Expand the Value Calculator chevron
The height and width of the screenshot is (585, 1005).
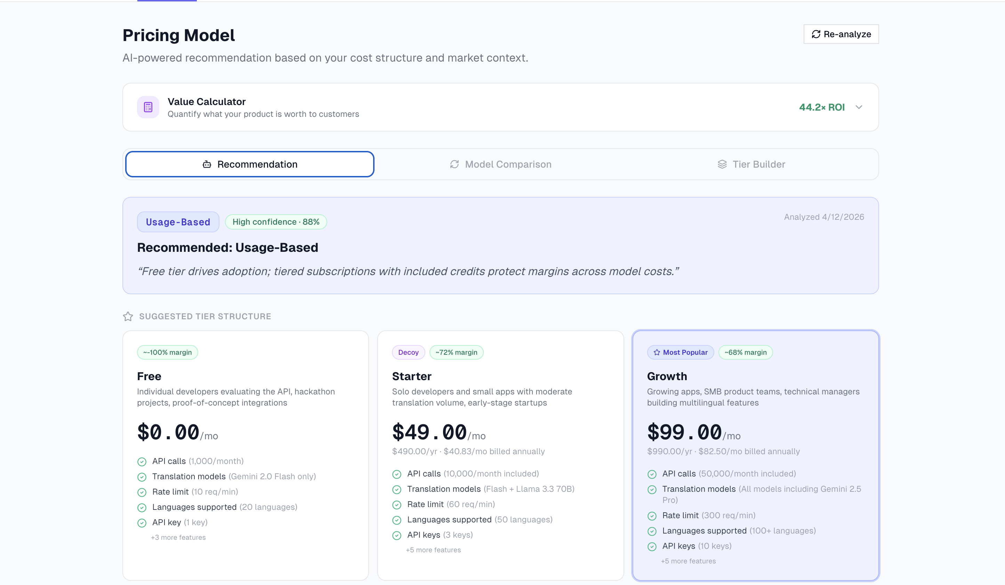(x=859, y=107)
